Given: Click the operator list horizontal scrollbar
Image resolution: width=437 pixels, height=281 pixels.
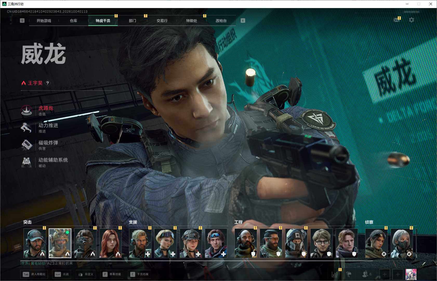Looking at the screenshot, I should (196, 260).
